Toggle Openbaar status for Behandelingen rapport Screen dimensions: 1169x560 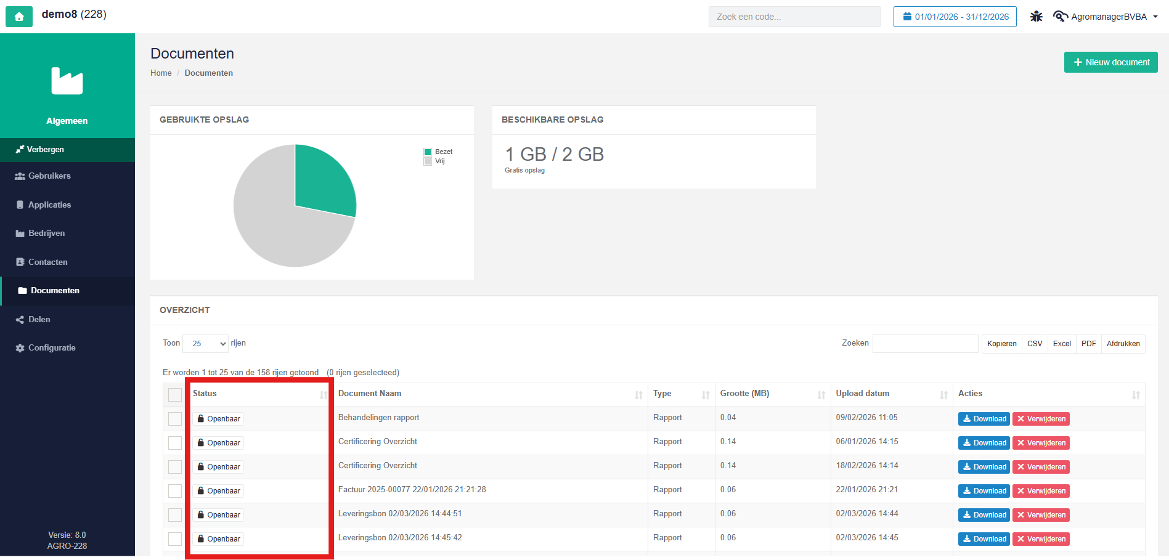point(219,419)
